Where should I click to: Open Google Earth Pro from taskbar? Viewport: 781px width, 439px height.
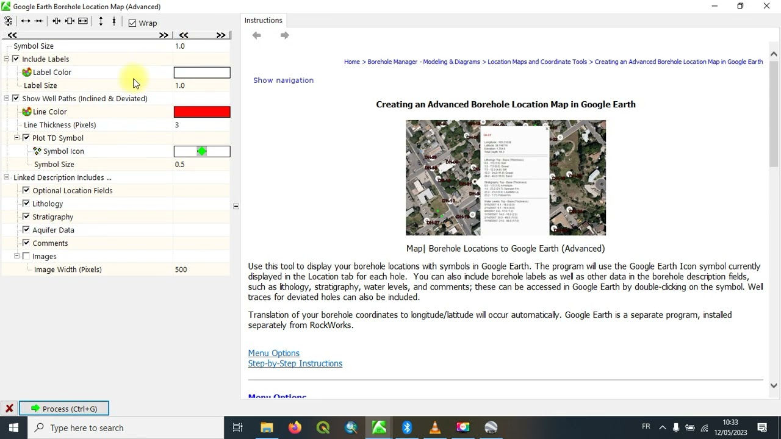(491, 427)
